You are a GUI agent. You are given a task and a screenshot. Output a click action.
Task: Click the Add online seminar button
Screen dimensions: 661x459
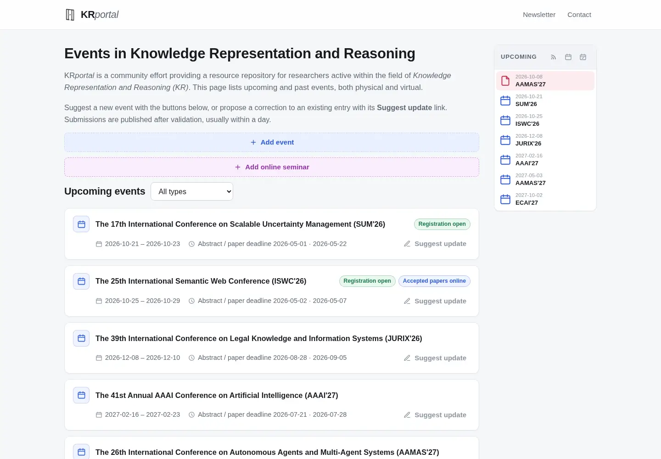(272, 167)
